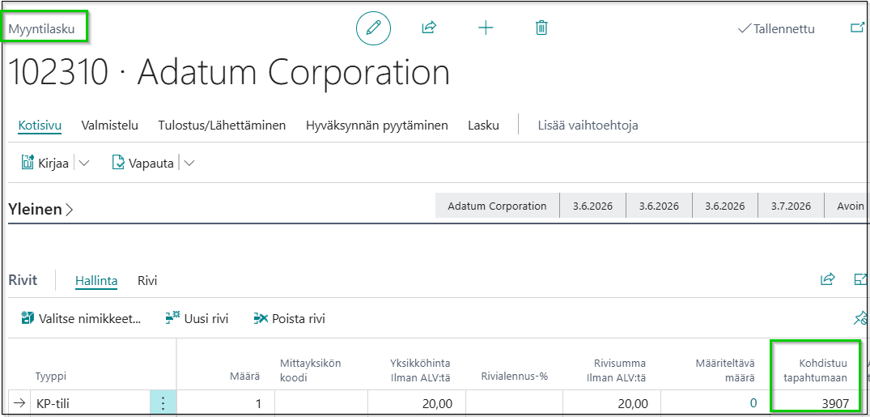870x417 pixels.
Task: Select the Hallinta tab in Rivit
Action: point(96,280)
